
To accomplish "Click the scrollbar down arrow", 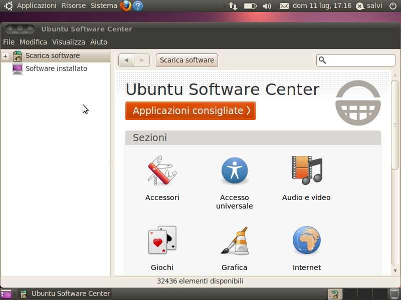I will [x=395, y=270].
